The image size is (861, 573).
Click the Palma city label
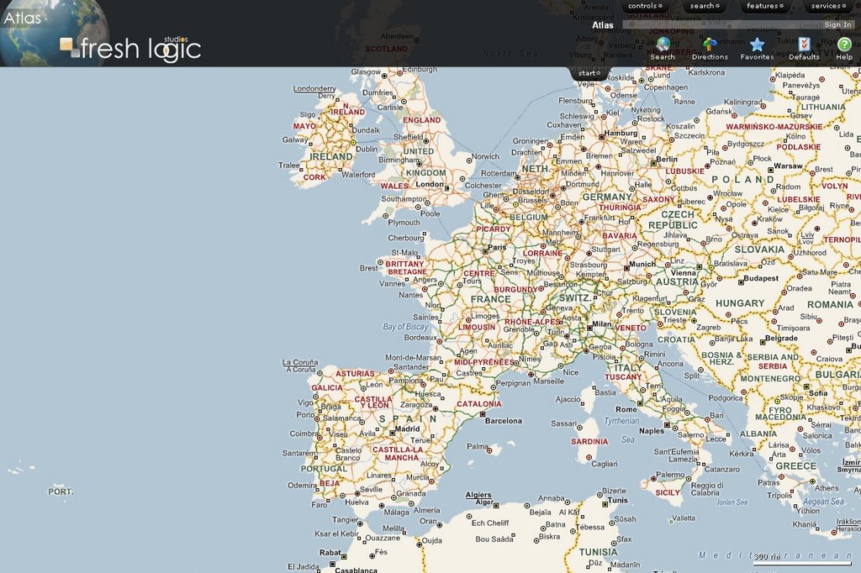click(478, 446)
